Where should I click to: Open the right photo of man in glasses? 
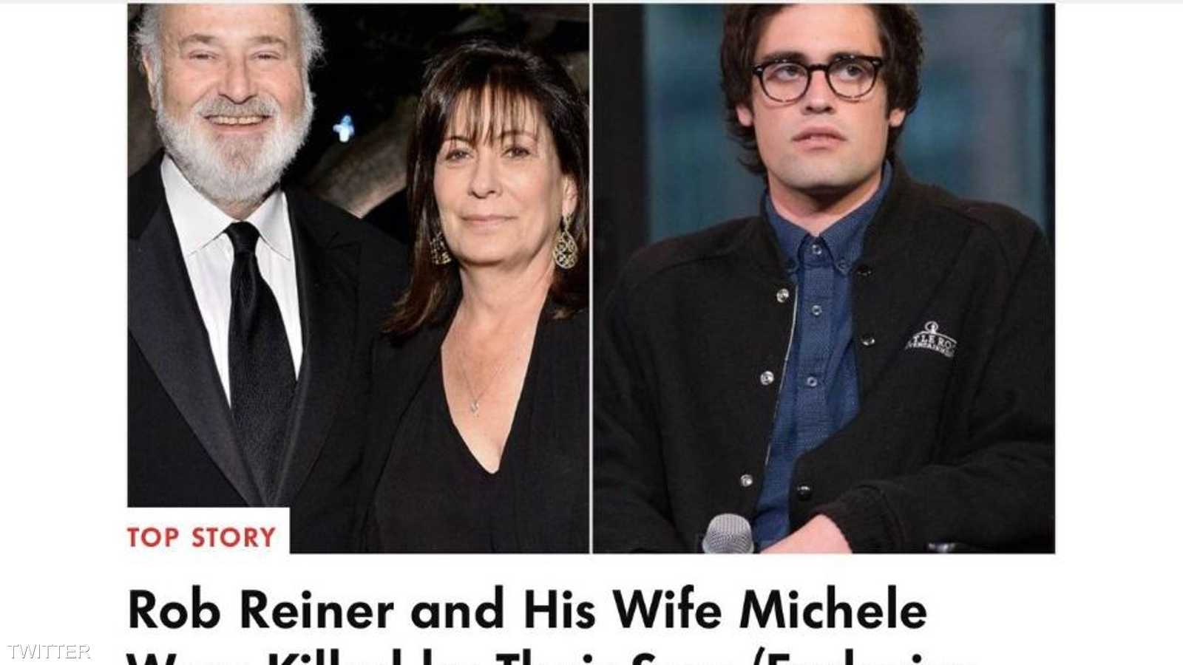click(x=824, y=279)
